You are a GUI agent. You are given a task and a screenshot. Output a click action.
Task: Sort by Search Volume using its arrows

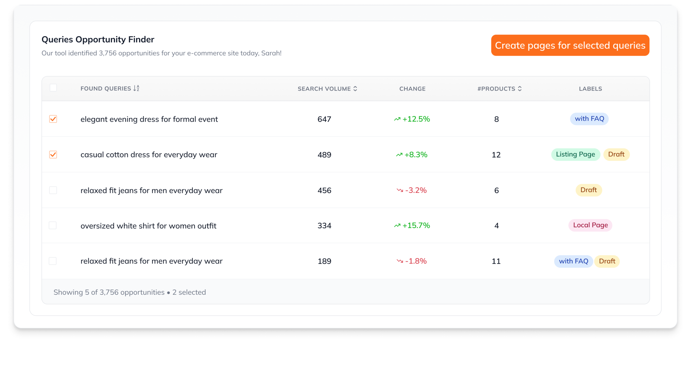pyautogui.click(x=355, y=89)
